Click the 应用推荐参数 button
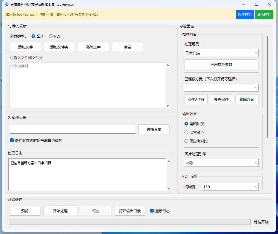Viewport: 278px width, 234px height. tap(221, 64)
